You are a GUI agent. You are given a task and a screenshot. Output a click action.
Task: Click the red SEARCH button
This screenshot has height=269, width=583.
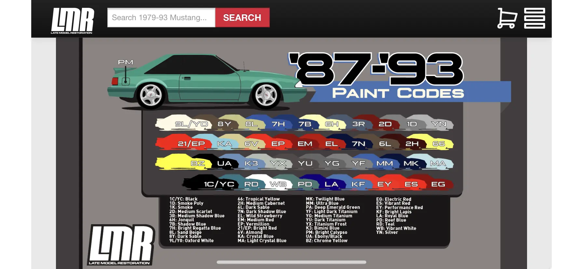click(x=242, y=18)
